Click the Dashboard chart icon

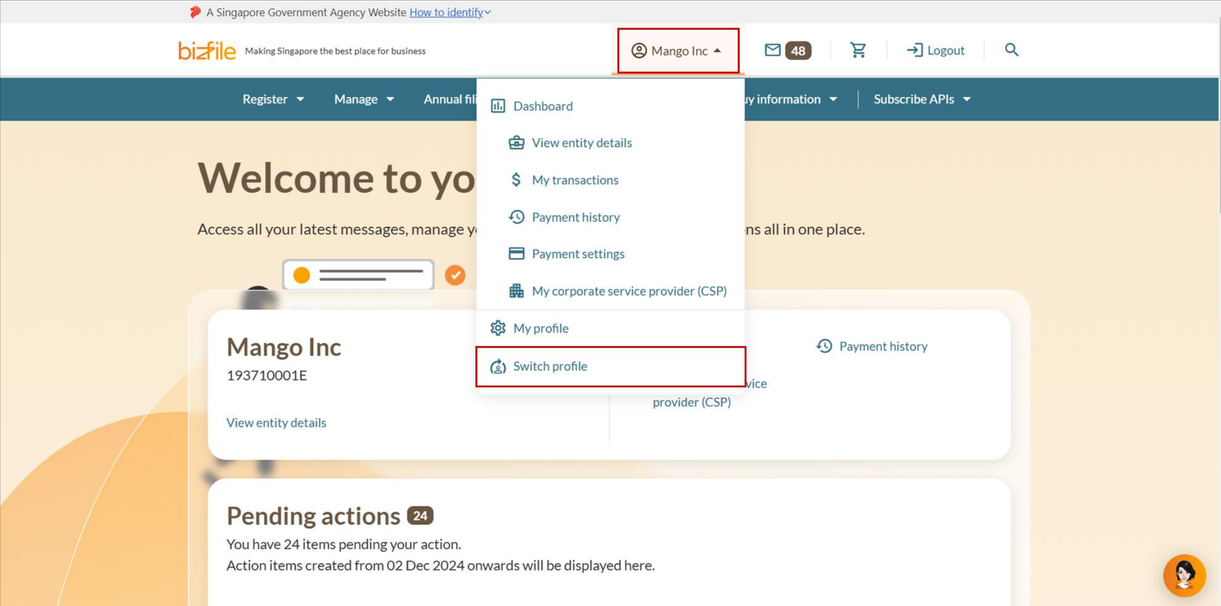click(498, 106)
